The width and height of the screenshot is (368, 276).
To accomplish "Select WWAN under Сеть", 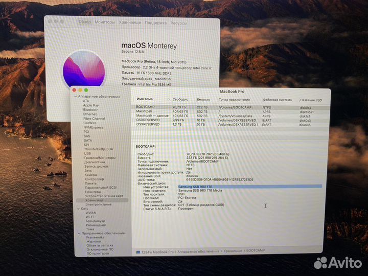I will point(91,213).
